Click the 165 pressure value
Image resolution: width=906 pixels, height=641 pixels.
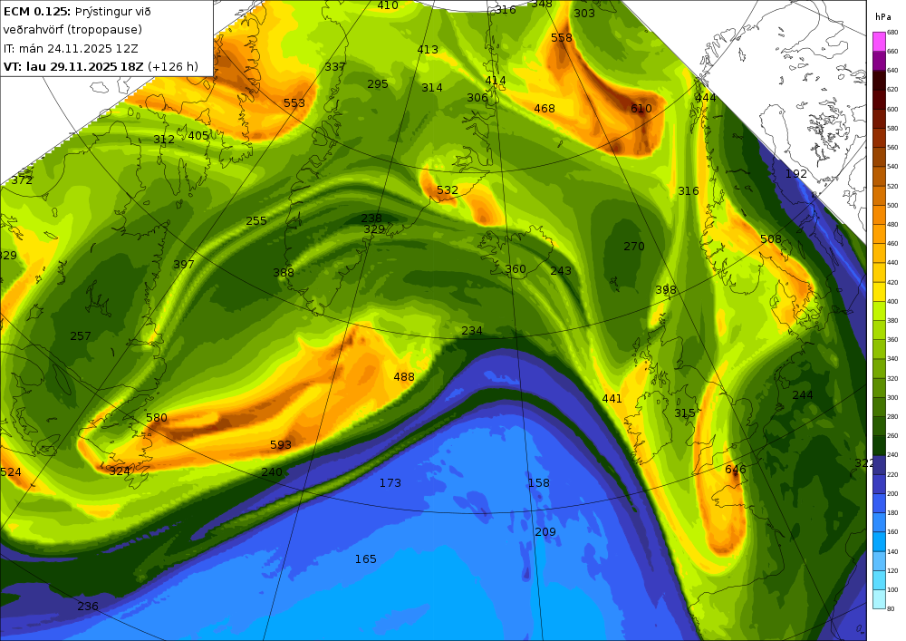point(366,558)
